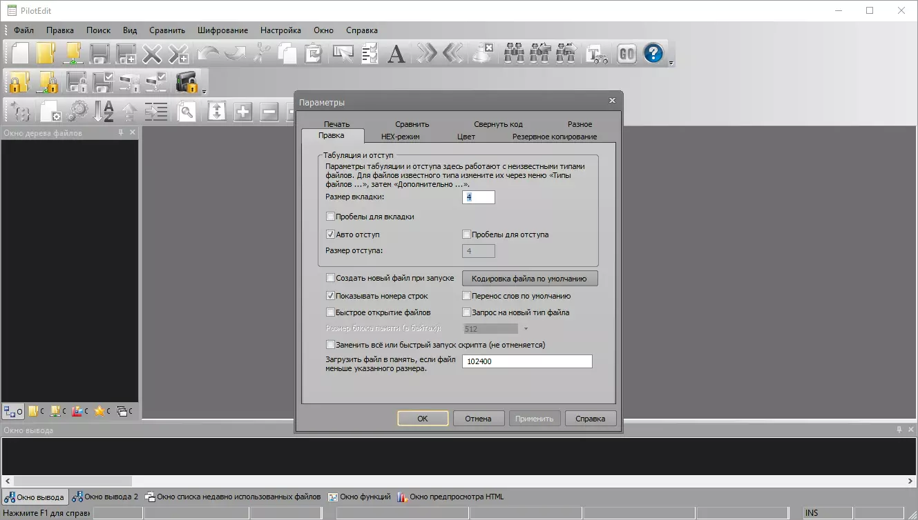918x520 pixels.
Task: Click the scissors Cut icon
Action: 262,53
